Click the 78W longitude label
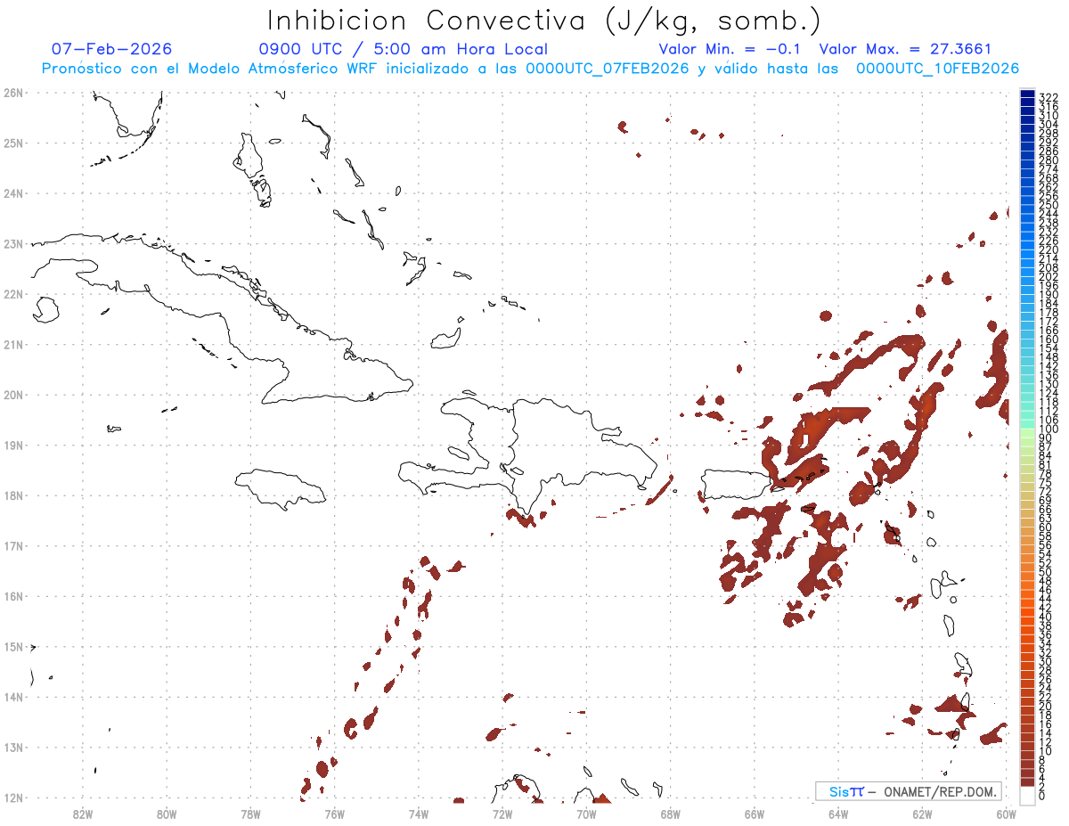The height and width of the screenshot is (826, 1069). (250, 814)
